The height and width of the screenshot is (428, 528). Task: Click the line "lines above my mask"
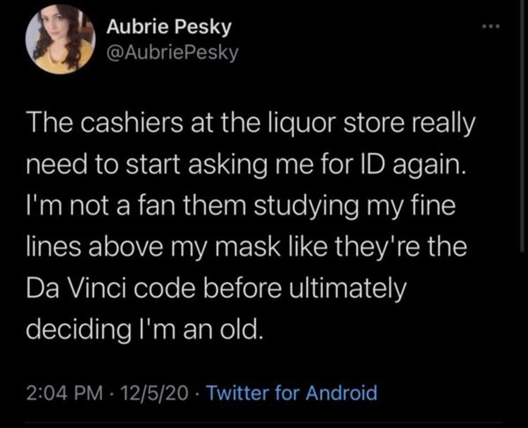(x=247, y=247)
